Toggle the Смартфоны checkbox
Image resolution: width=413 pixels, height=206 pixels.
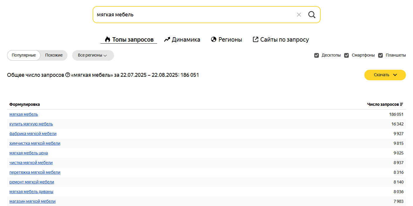[346, 55]
